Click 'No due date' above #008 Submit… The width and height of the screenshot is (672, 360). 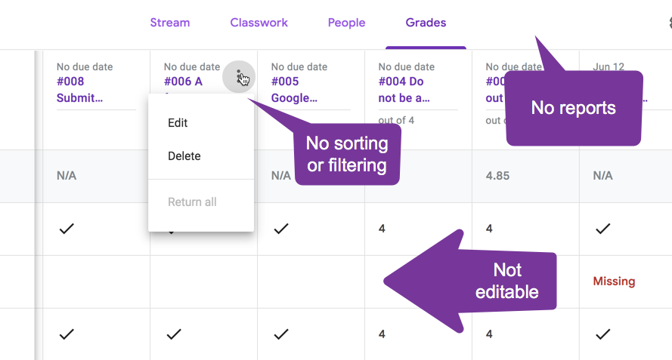(85, 66)
